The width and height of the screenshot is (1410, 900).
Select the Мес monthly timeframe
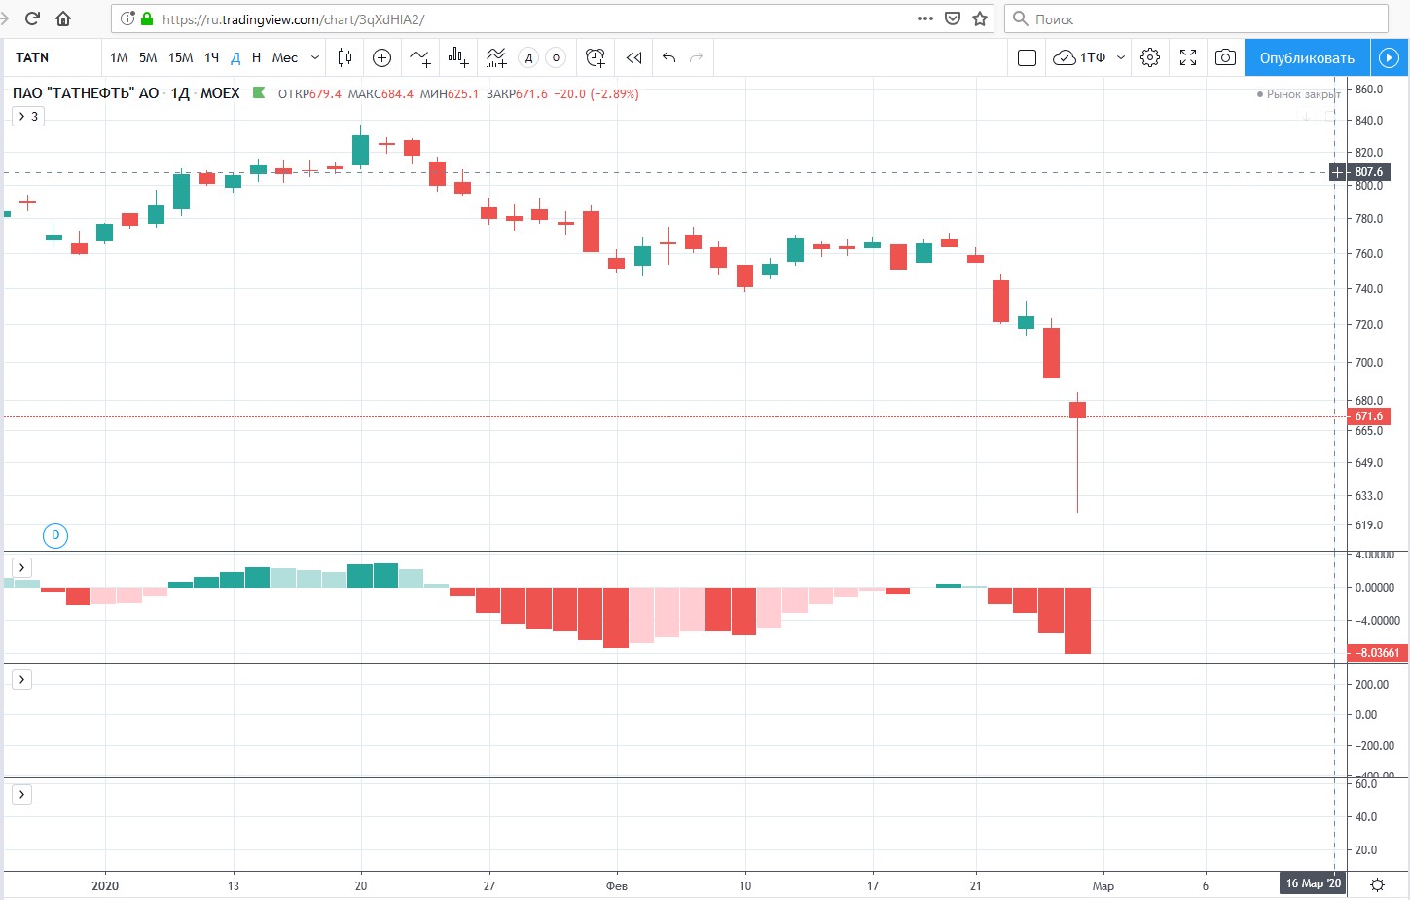point(285,57)
